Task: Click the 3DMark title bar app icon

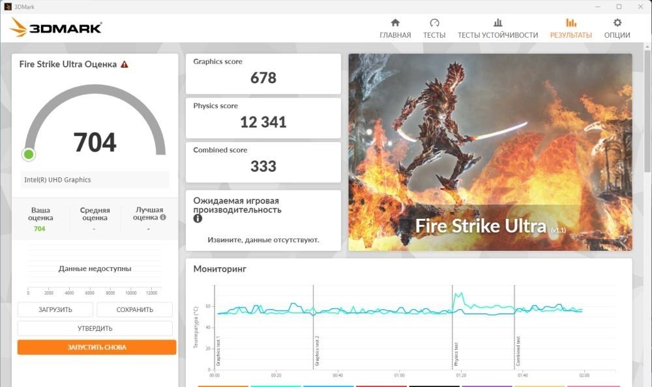Action: tap(7, 7)
